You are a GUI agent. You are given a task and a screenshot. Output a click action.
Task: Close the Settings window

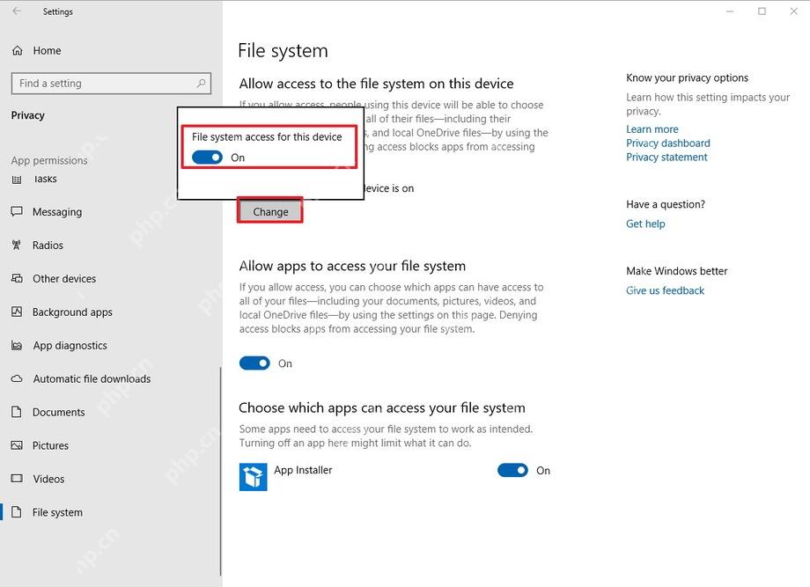[794, 11]
